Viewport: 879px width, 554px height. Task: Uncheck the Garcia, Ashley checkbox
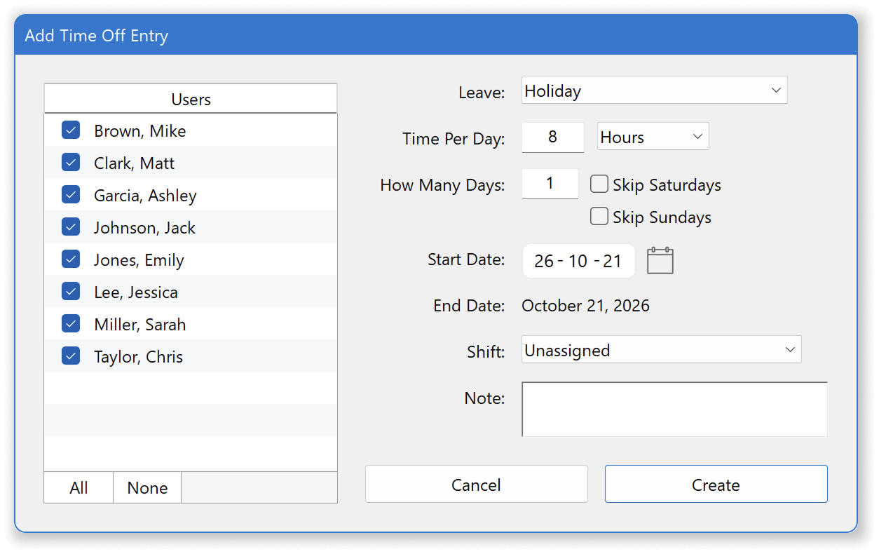(x=71, y=195)
